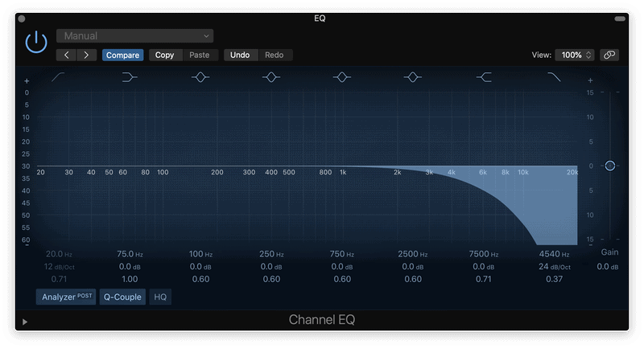
Task: Select the 12 dB/Oct slope value
Action: [x=59, y=267]
